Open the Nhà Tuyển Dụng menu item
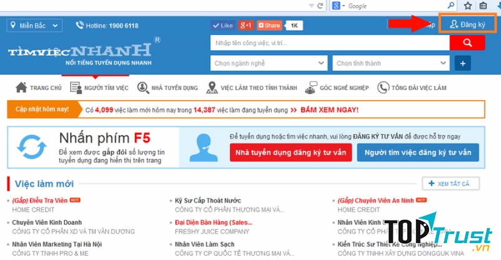The width and height of the screenshot is (501, 260). point(167,88)
